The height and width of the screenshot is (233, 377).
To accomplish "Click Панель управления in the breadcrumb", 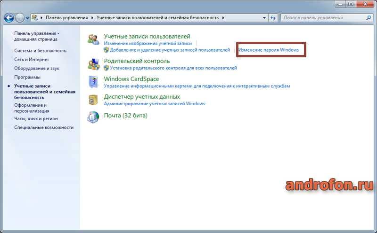I will [67, 18].
